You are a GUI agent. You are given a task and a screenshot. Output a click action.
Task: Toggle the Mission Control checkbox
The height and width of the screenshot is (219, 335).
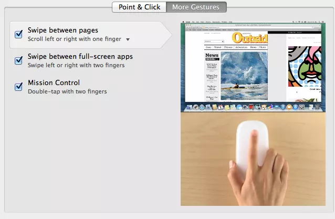pos(18,87)
